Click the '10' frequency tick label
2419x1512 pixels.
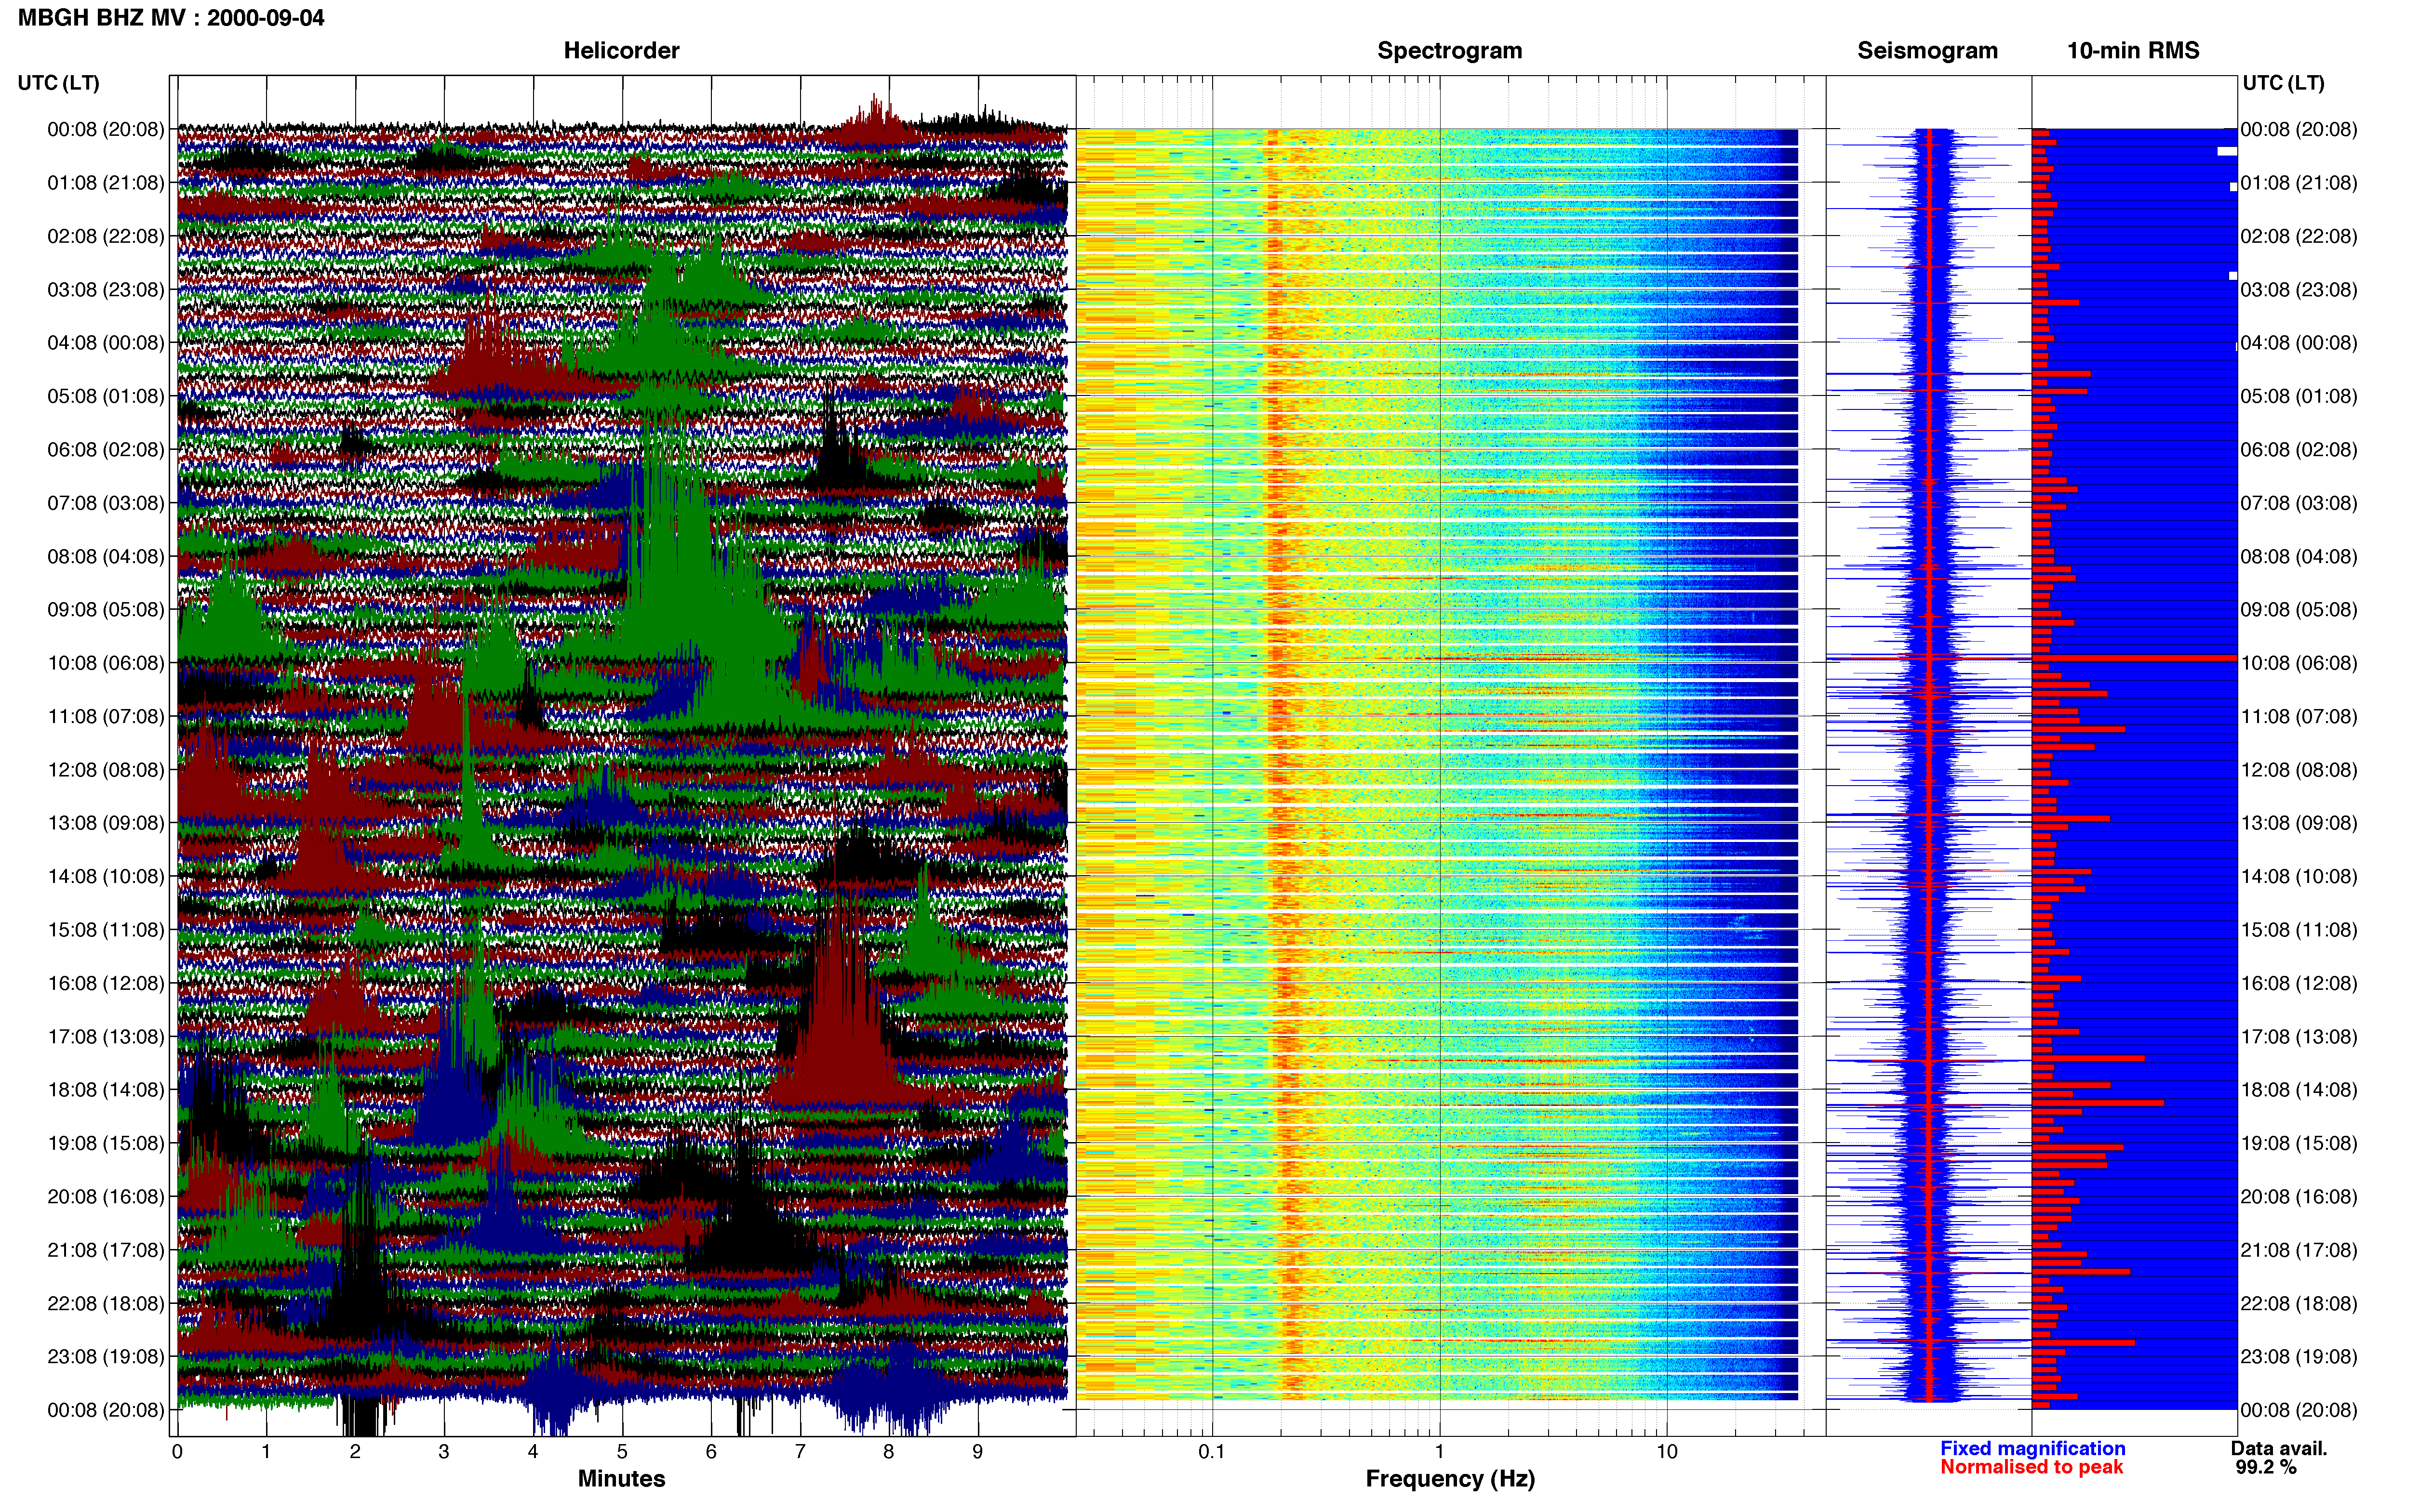(1667, 1452)
